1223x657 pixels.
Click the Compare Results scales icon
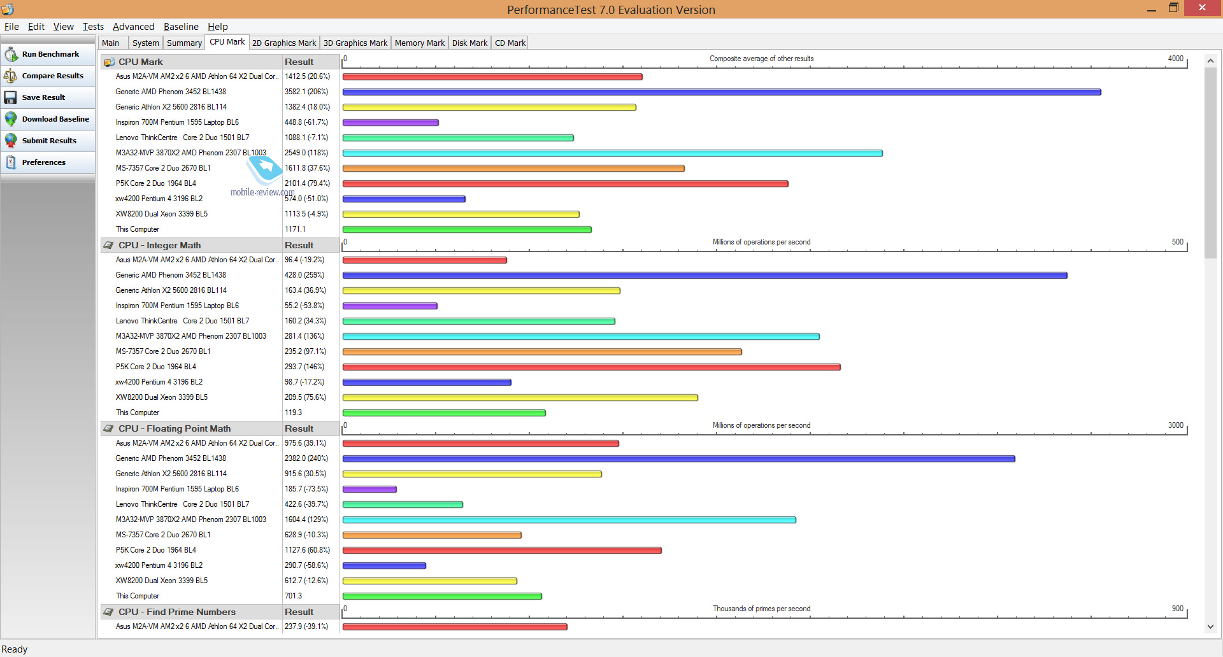pyautogui.click(x=11, y=76)
